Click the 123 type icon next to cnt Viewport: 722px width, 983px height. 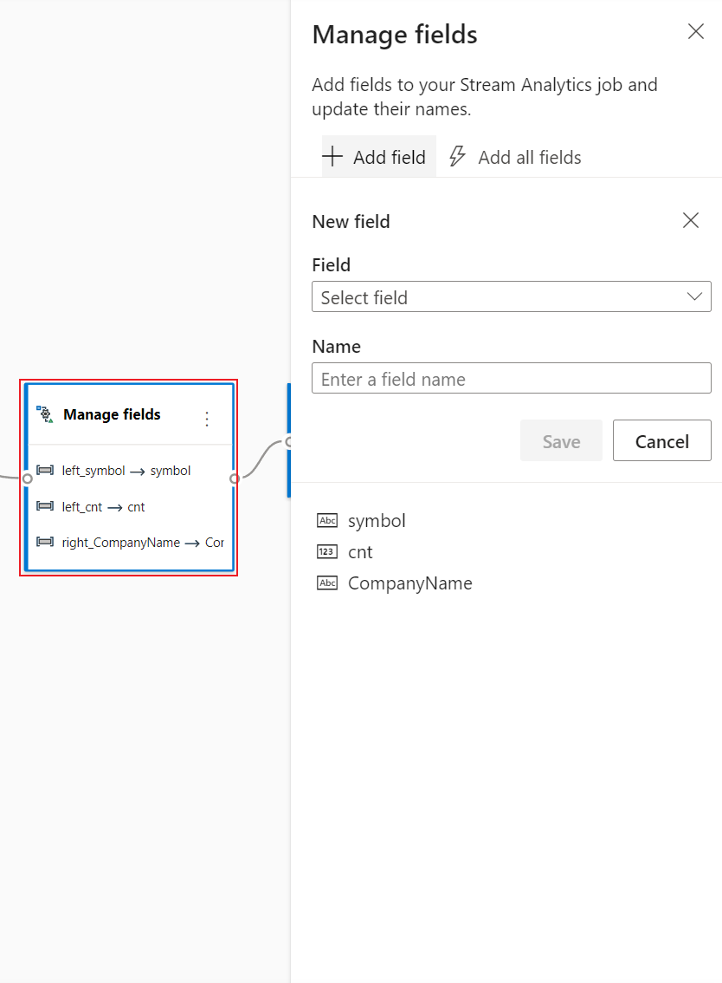[326, 551]
